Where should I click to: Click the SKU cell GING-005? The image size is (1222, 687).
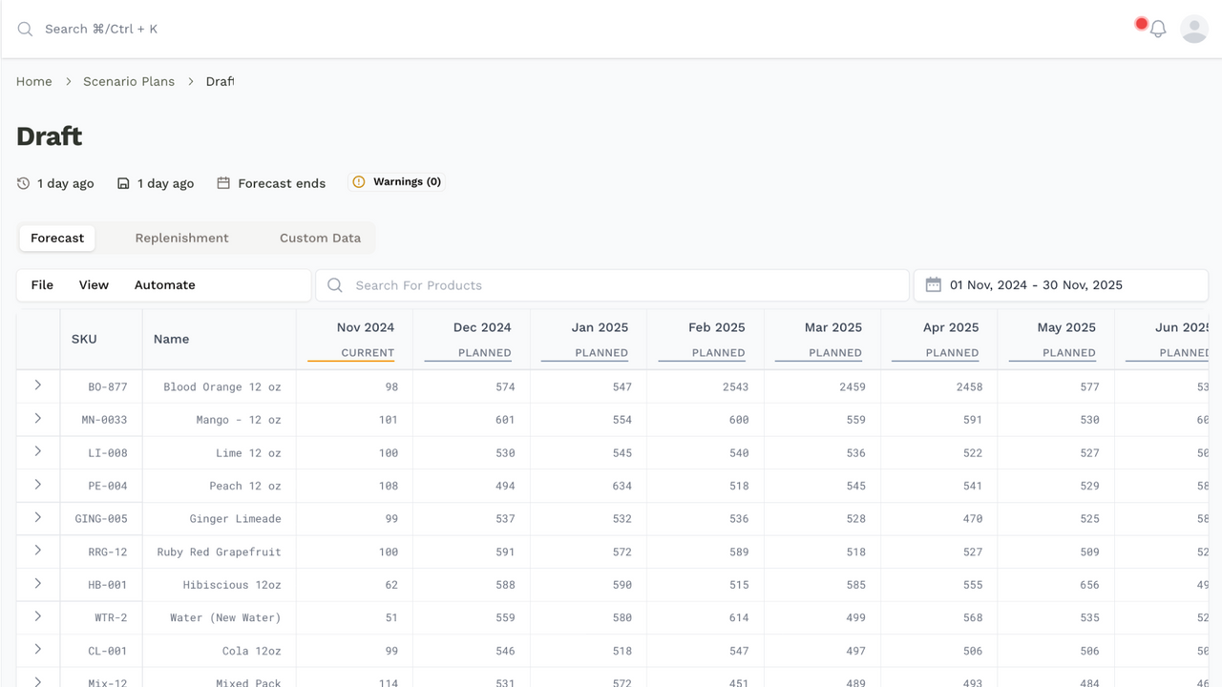[101, 519]
